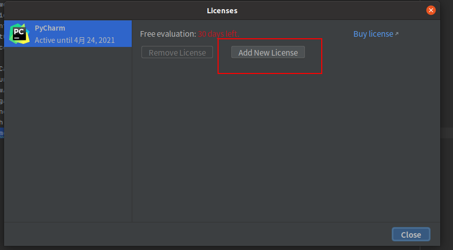
Task: Click the PyCharm logo icon
Action: tap(19, 34)
